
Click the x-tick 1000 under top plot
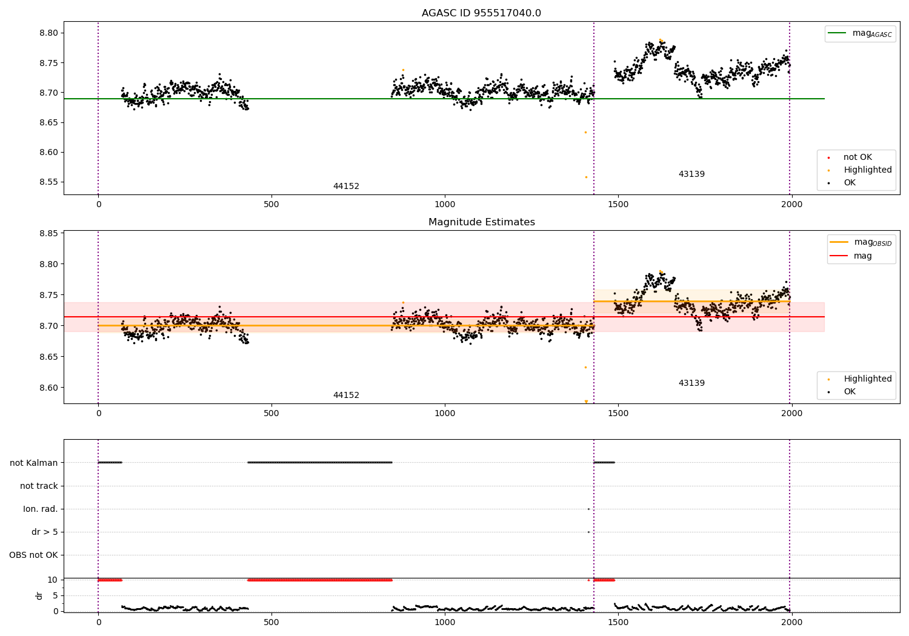pyautogui.click(x=445, y=205)
